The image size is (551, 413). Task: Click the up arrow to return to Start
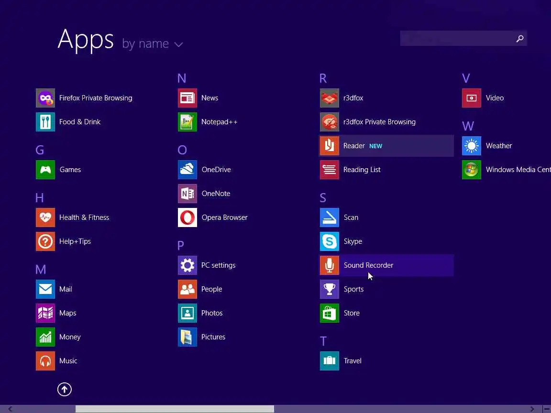click(64, 389)
